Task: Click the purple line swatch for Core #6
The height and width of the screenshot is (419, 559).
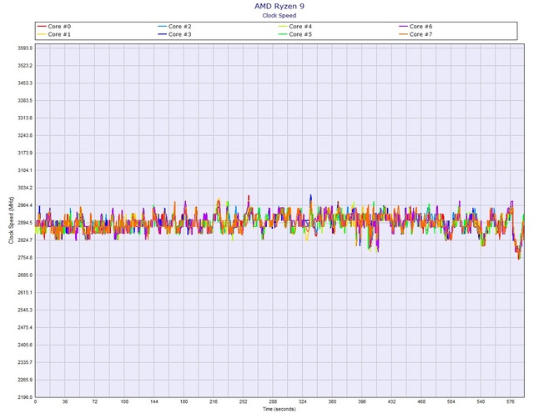Action: click(x=403, y=27)
